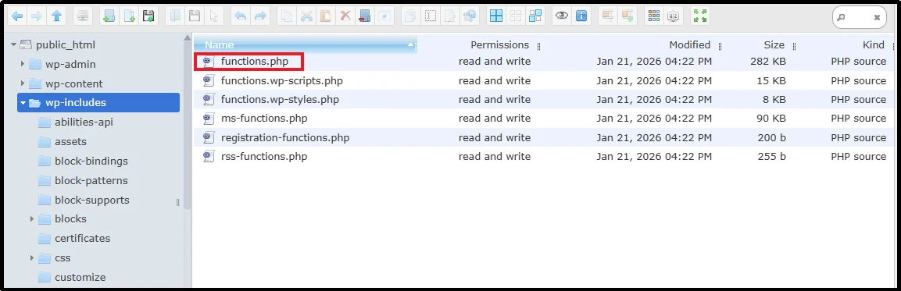Select the abilities-api folder in tree

coord(84,122)
